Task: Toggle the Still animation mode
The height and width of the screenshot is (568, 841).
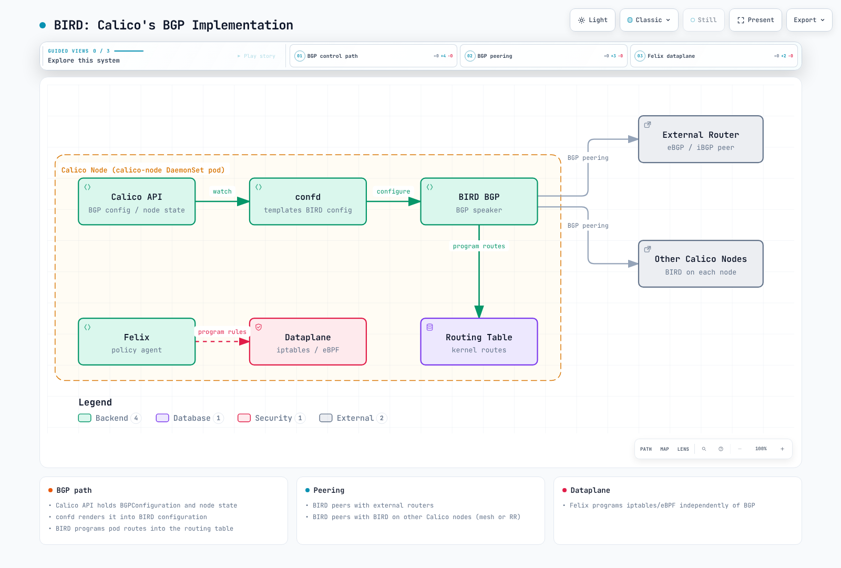Action: 704,20
